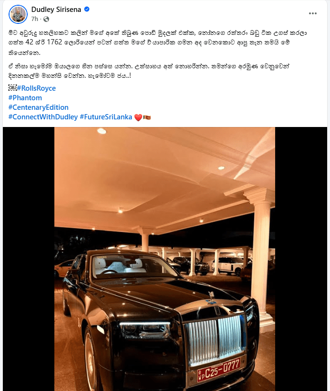Open Dudley Sirisena's profile picture
The height and width of the screenshot is (391, 330).
click(18, 14)
